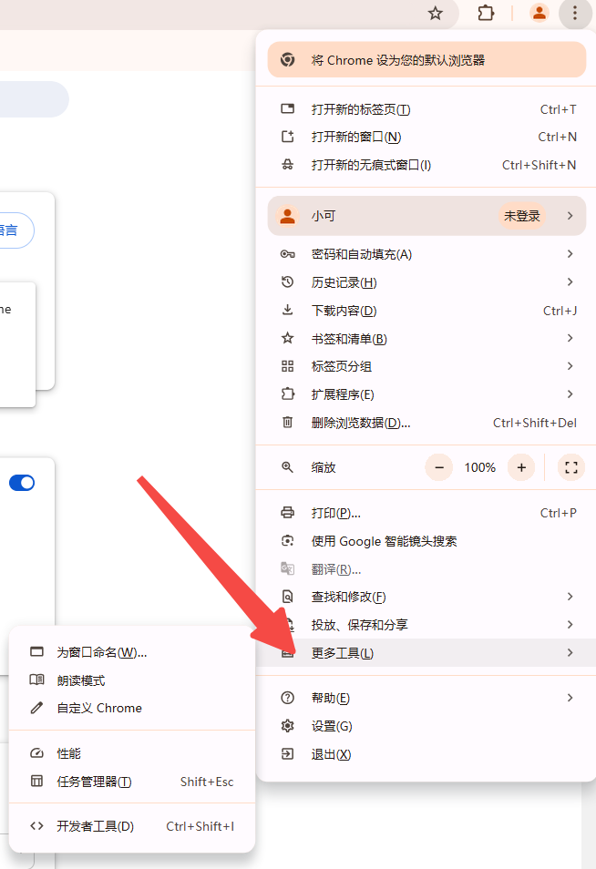The height and width of the screenshot is (869, 596).
Task: Zoom in with the plus button
Action: click(521, 467)
